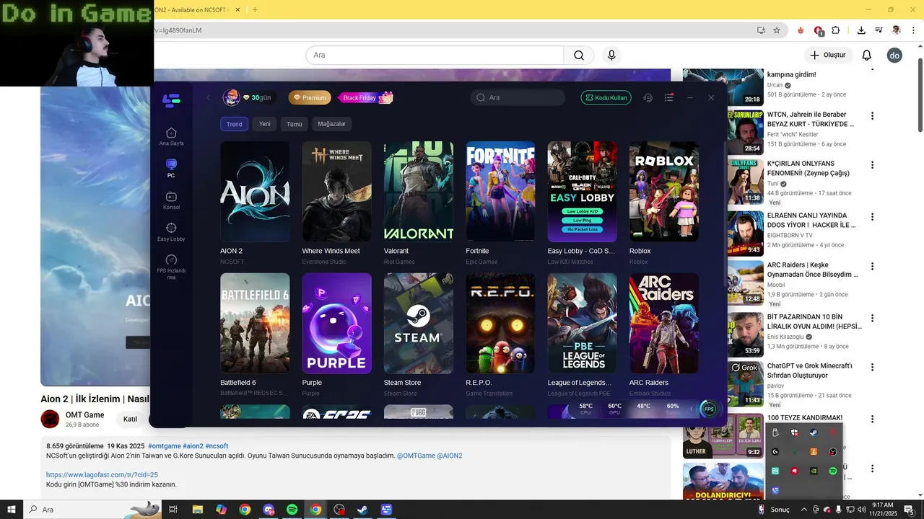Click the Kodu Kullan button
Screen dimensions: 924x519
pyautogui.click(x=606, y=97)
